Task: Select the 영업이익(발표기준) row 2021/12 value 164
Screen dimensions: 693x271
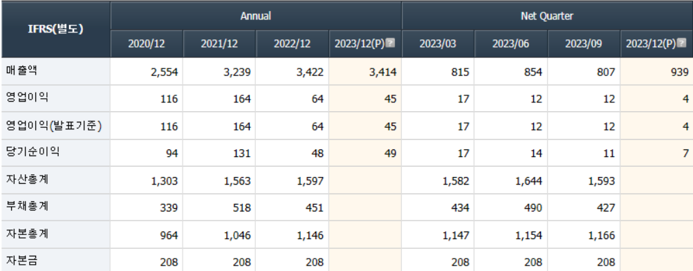Action: point(242,127)
